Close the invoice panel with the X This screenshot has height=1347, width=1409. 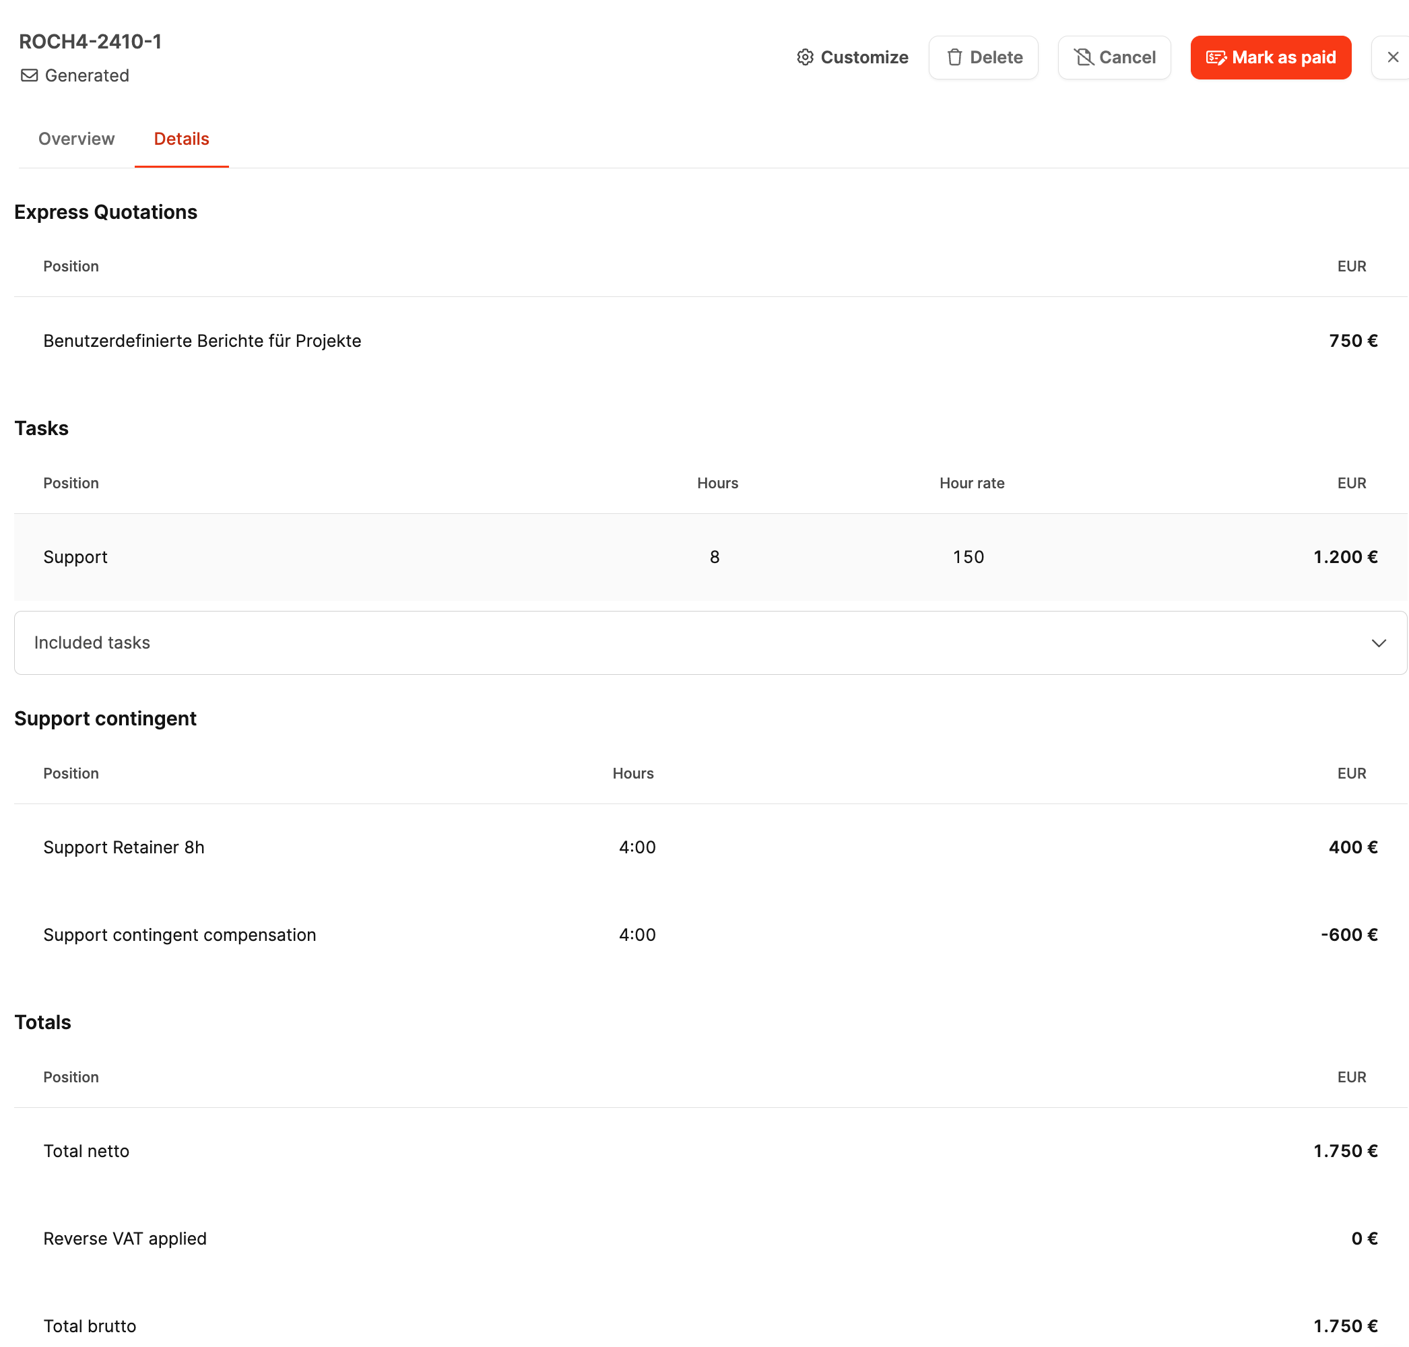tap(1391, 57)
